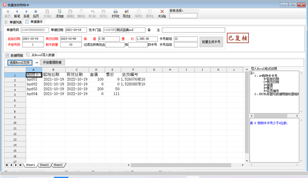
Task: Click the 有效日期 date field
Action: 71,39
